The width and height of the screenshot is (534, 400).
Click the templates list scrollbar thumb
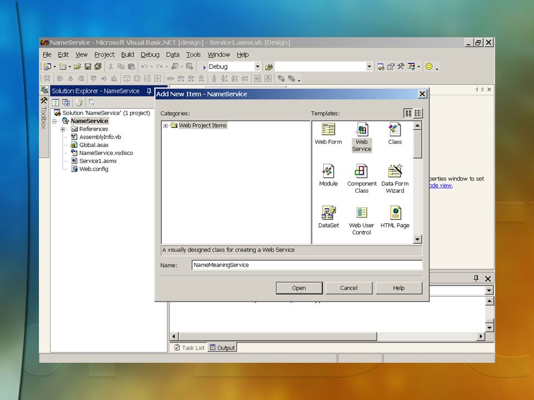[418, 144]
